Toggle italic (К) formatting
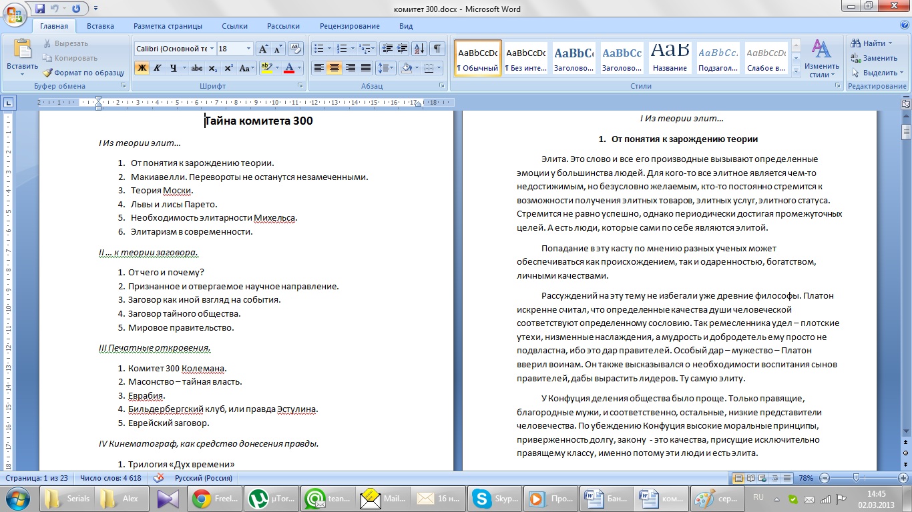This screenshot has width=912, height=512. (158, 68)
